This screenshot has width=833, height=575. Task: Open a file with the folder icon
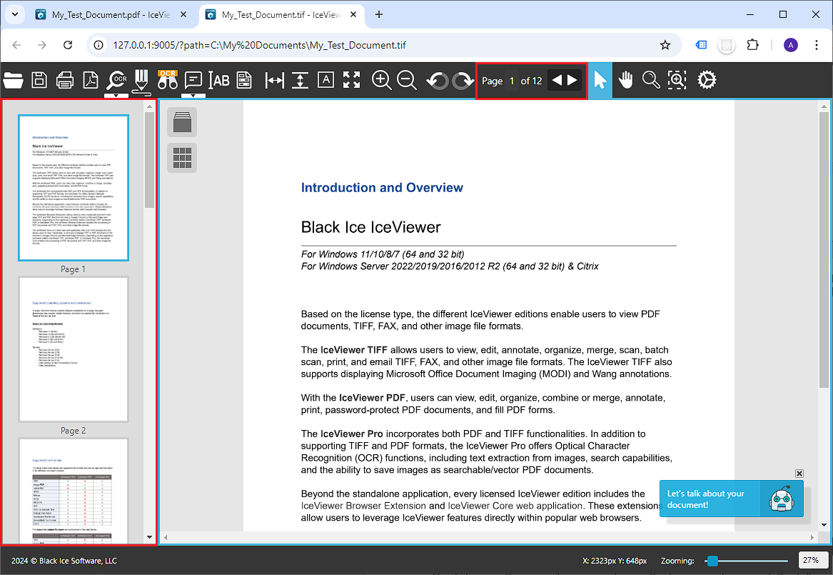14,80
